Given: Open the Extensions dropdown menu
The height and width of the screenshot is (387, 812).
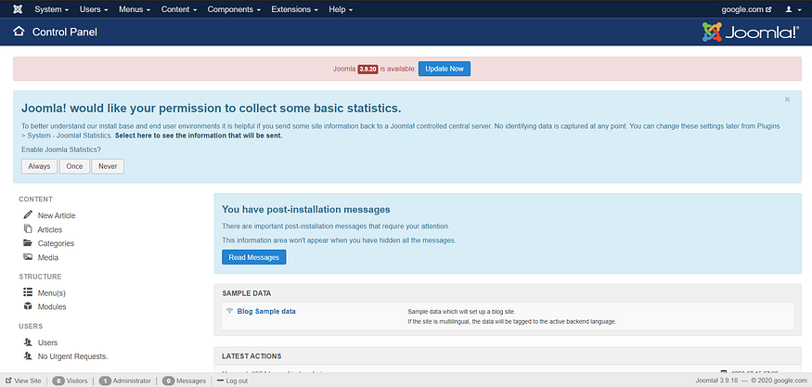Looking at the screenshot, I should [294, 9].
